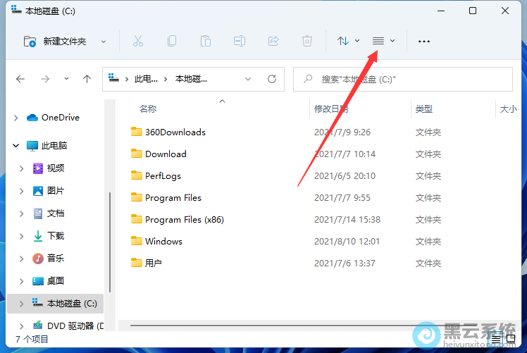
Task: Click the Cut scissors icon in toolbar
Action: tap(138, 41)
